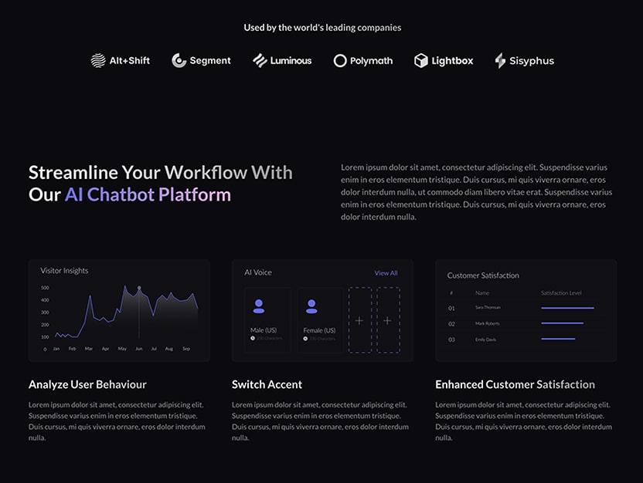The width and height of the screenshot is (643, 483).
Task: Add a voice using the first plus slot
Action: pos(359,320)
